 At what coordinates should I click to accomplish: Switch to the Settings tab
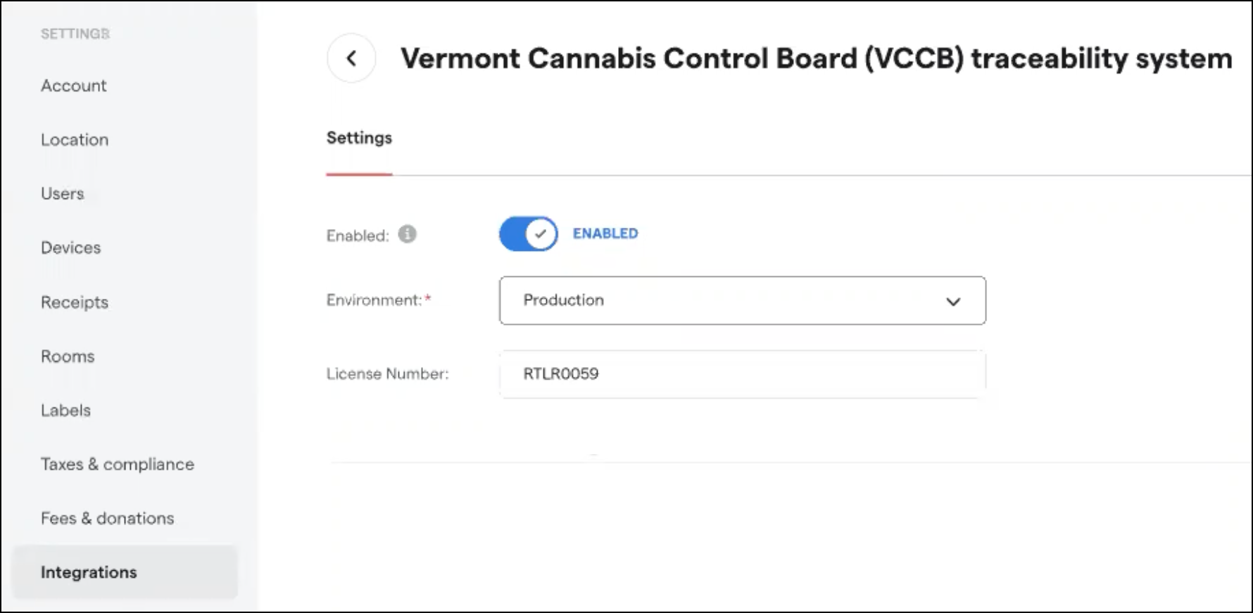pos(359,138)
